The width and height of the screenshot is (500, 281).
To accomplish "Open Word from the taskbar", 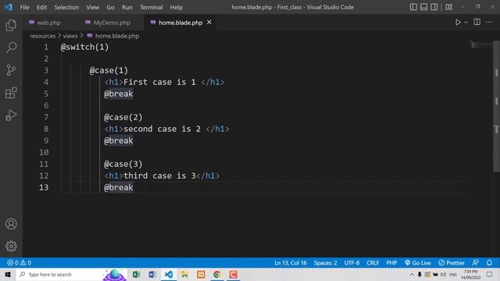I will click(x=152, y=274).
